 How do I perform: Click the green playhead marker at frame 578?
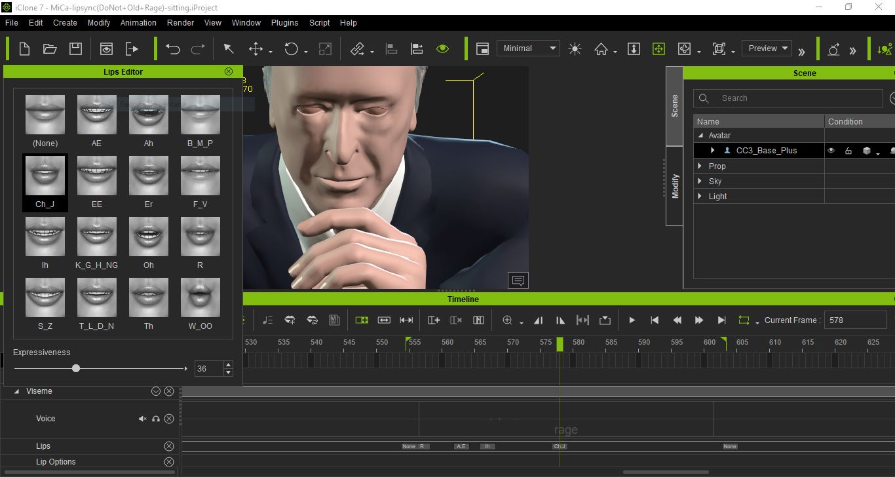click(x=560, y=344)
